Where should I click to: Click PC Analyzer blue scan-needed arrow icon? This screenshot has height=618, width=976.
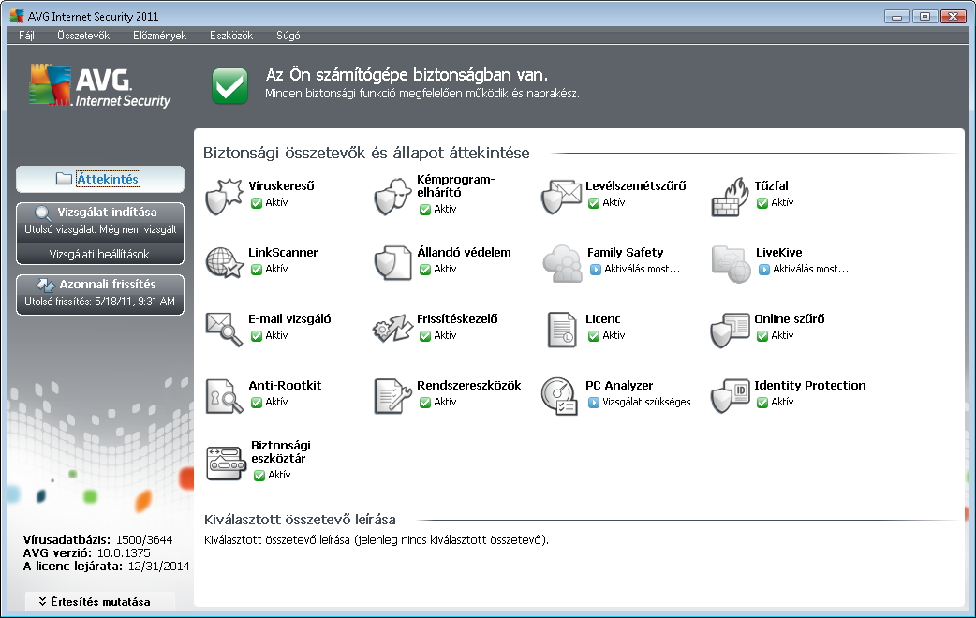pyautogui.click(x=593, y=402)
